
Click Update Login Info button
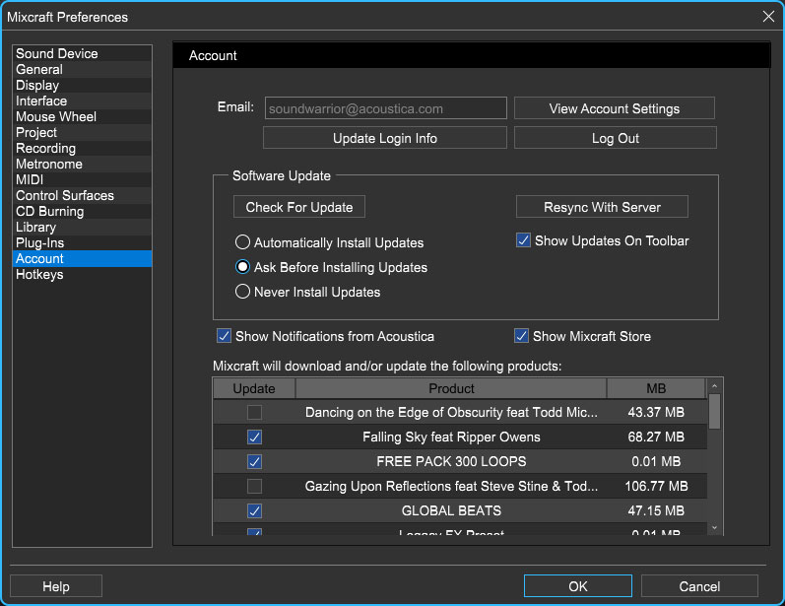385,138
